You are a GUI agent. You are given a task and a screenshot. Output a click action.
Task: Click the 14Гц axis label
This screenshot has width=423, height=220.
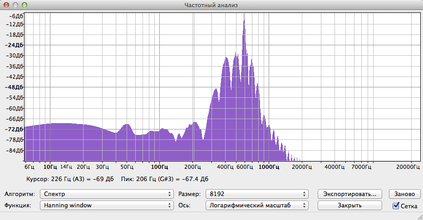tap(66, 167)
